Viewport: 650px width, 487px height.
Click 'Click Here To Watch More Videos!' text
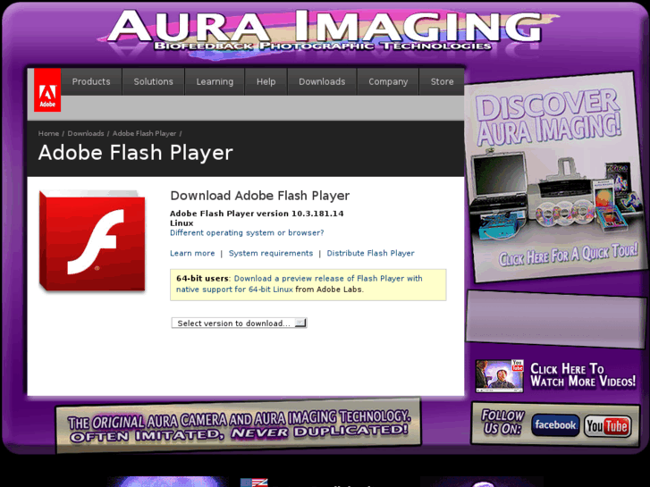tap(583, 375)
